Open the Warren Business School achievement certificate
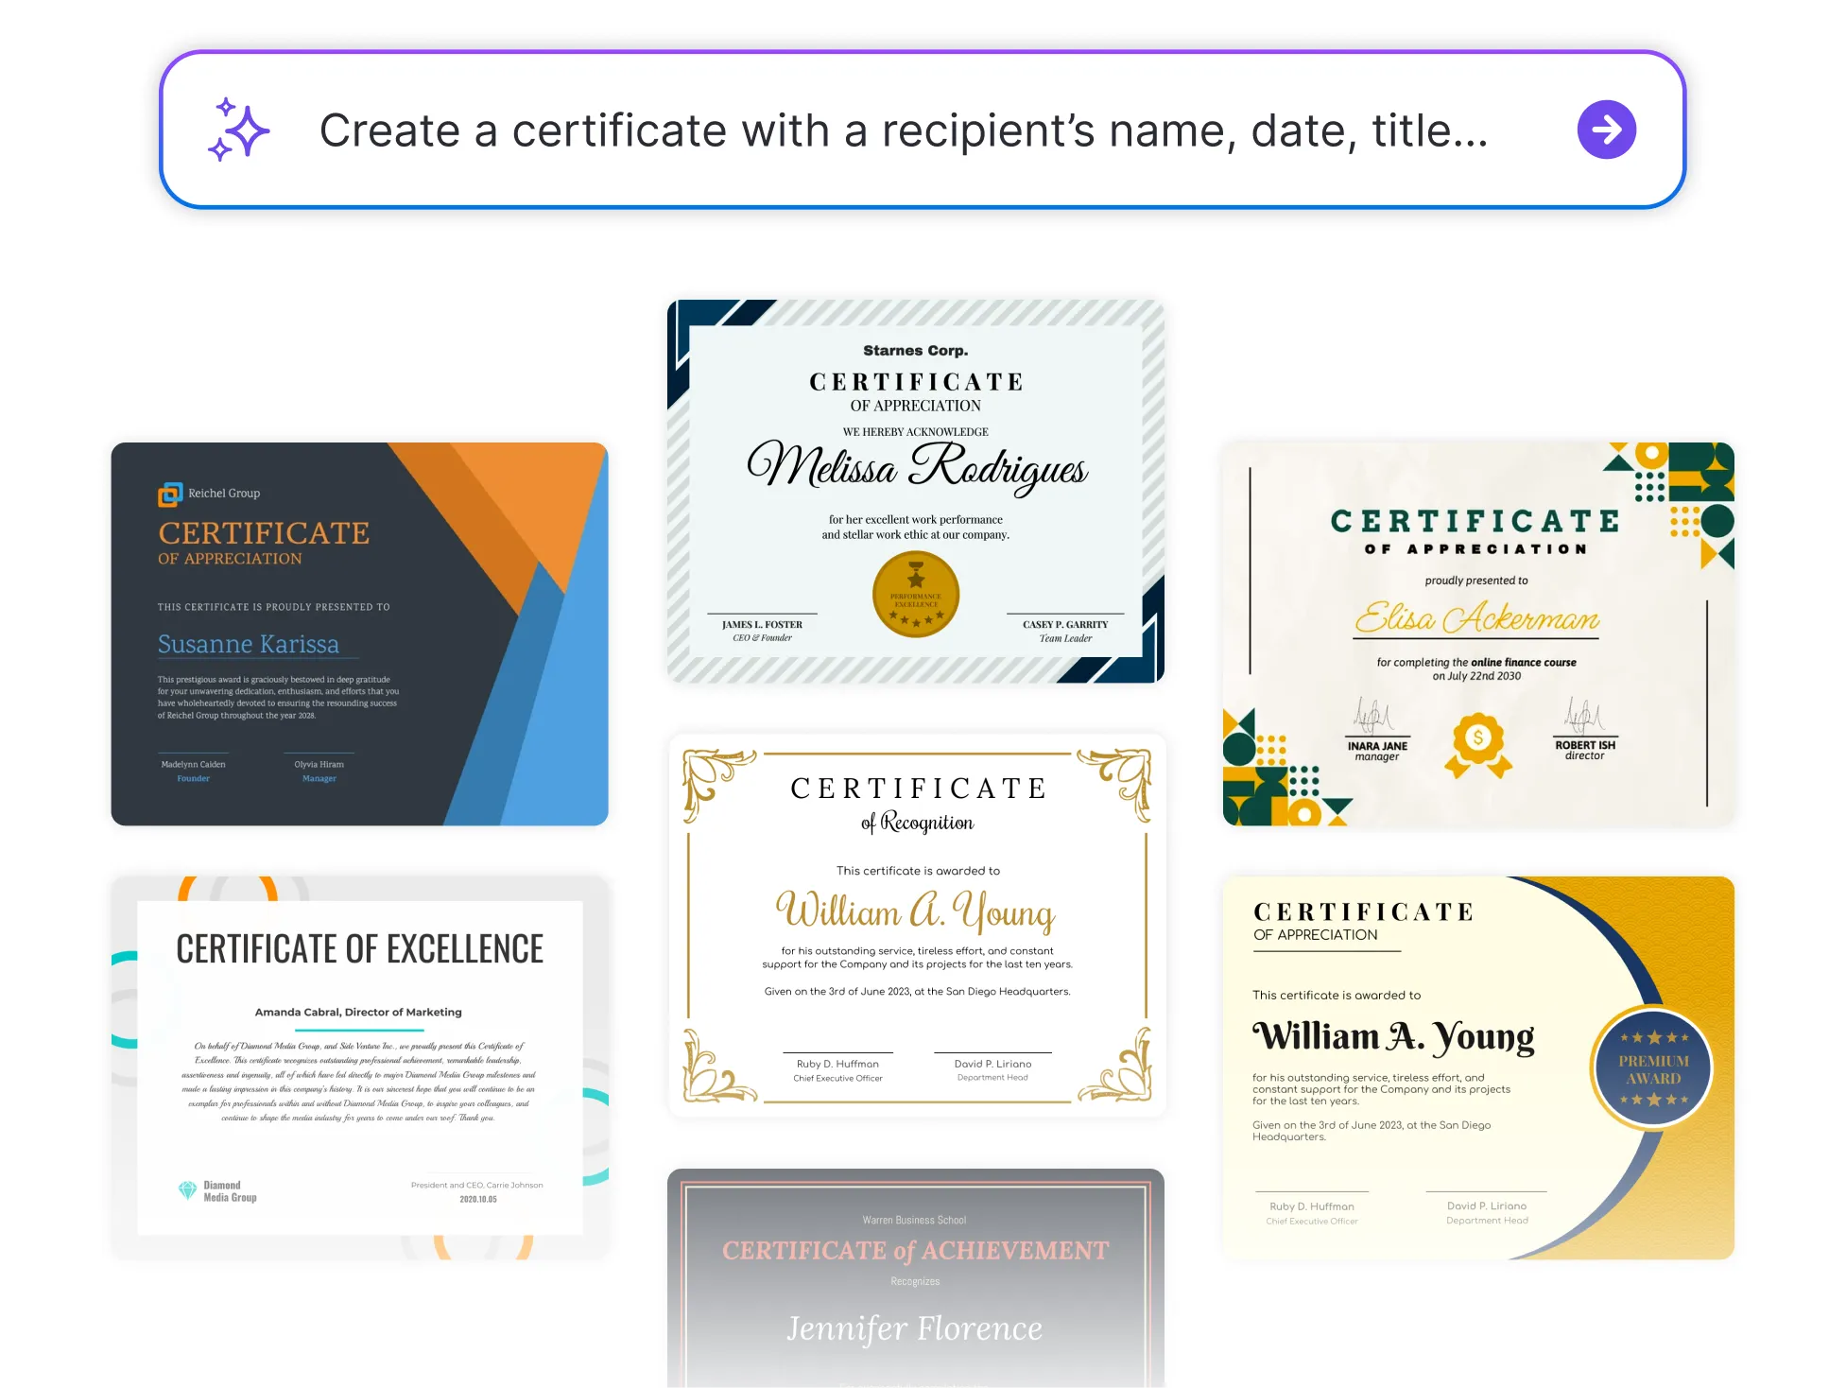1846x1388 pixels. point(915,1278)
